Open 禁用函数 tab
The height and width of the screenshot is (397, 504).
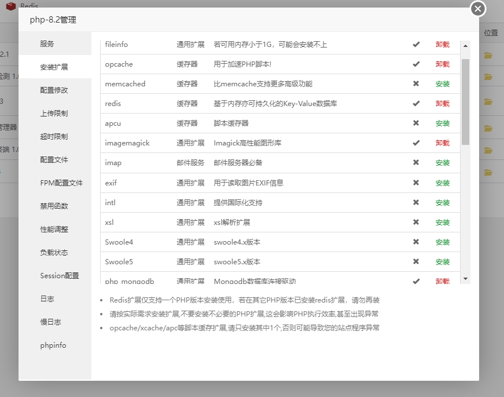click(x=55, y=206)
